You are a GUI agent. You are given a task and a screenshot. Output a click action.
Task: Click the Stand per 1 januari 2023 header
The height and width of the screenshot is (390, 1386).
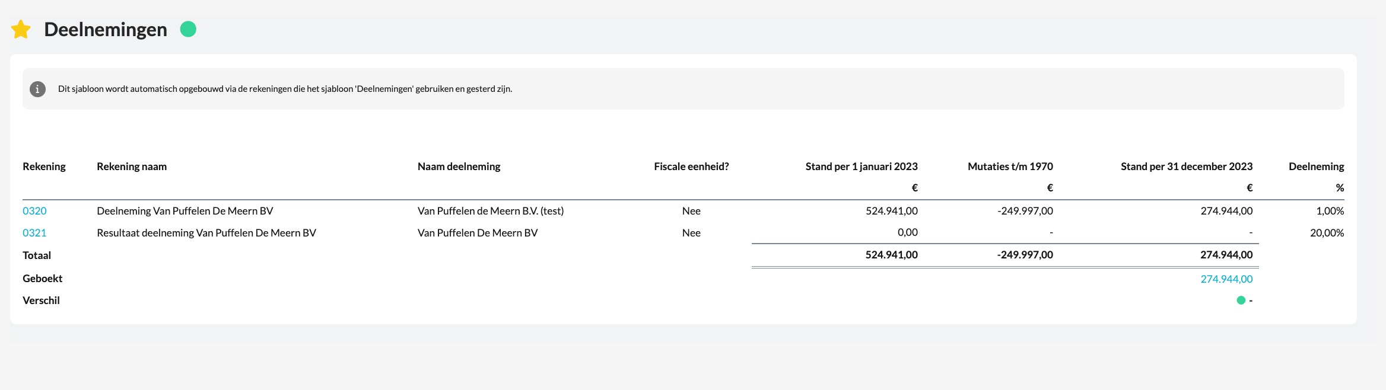[861, 167]
